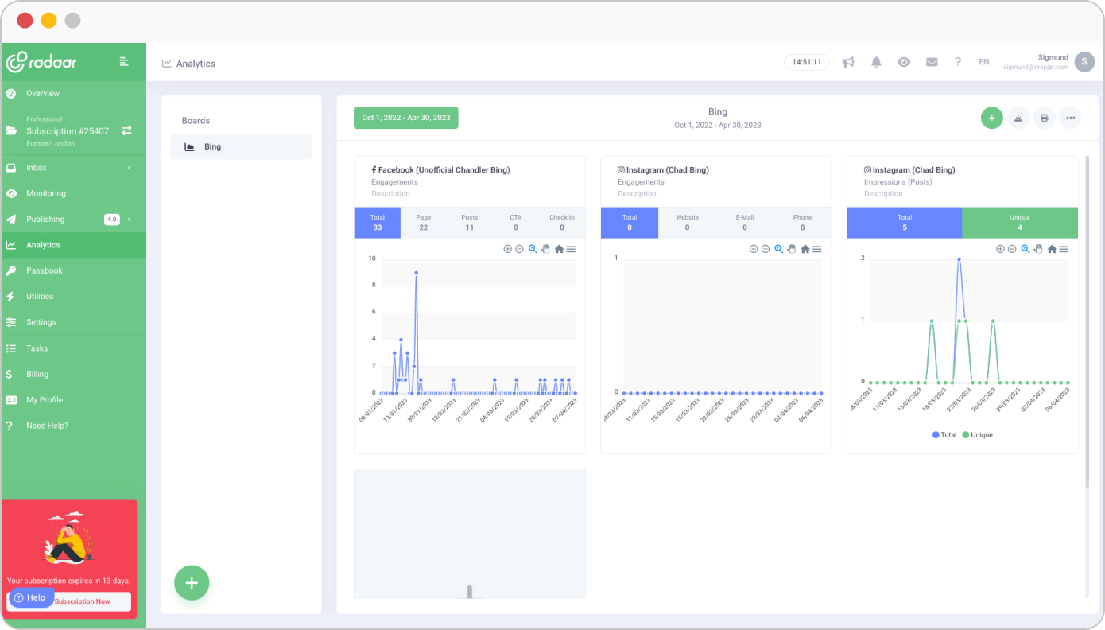Open Instagram Engagements chart hamburger menu
The width and height of the screenshot is (1105, 630).
point(817,249)
